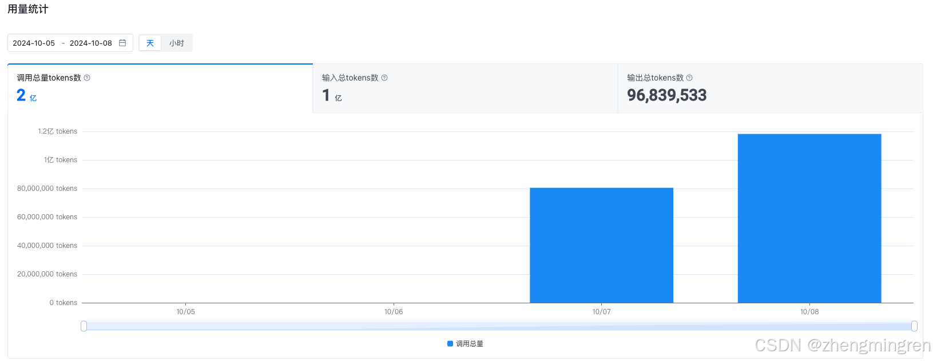Click help icon beside 输出总tokens数
This screenshot has height=361, width=933.
point(689,78)
